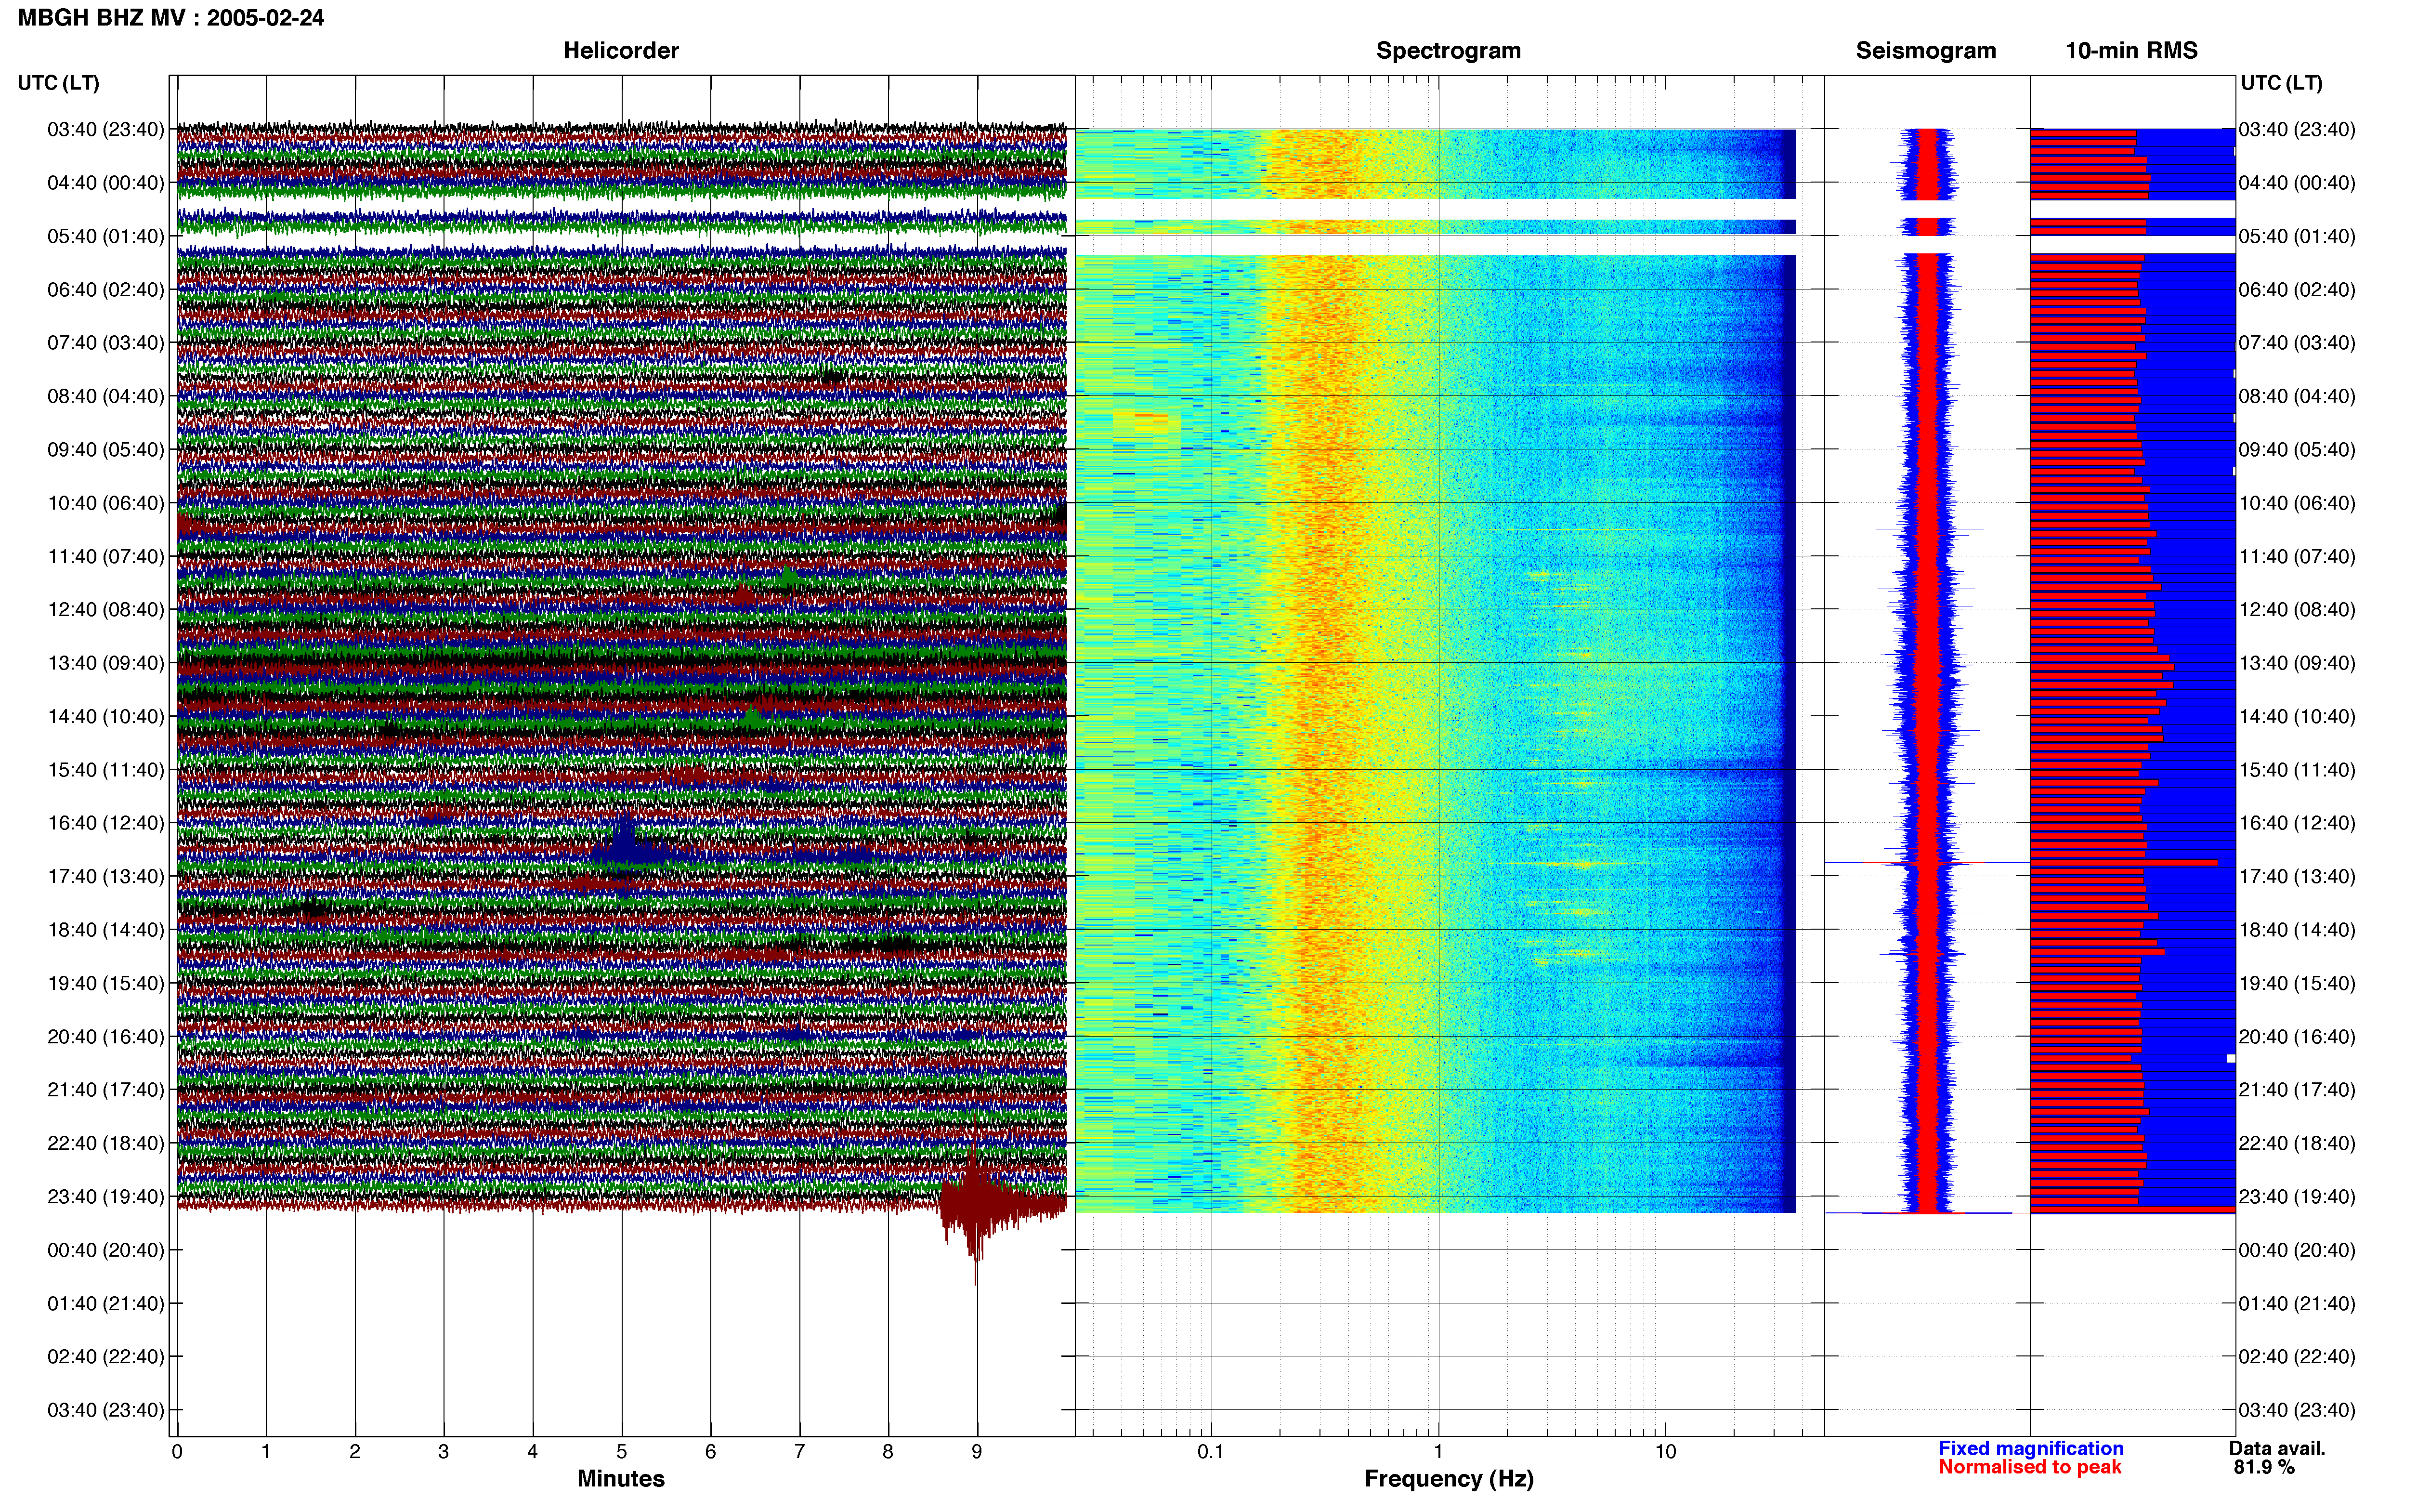
Task: Click the RMS-side time label 12:40 (08:40)
Action: click(2297, 609)
